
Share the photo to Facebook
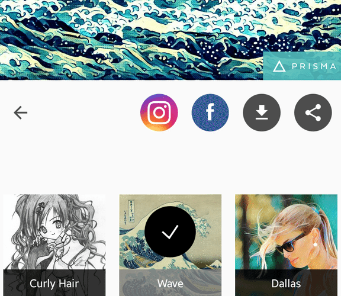coord(210,112)
